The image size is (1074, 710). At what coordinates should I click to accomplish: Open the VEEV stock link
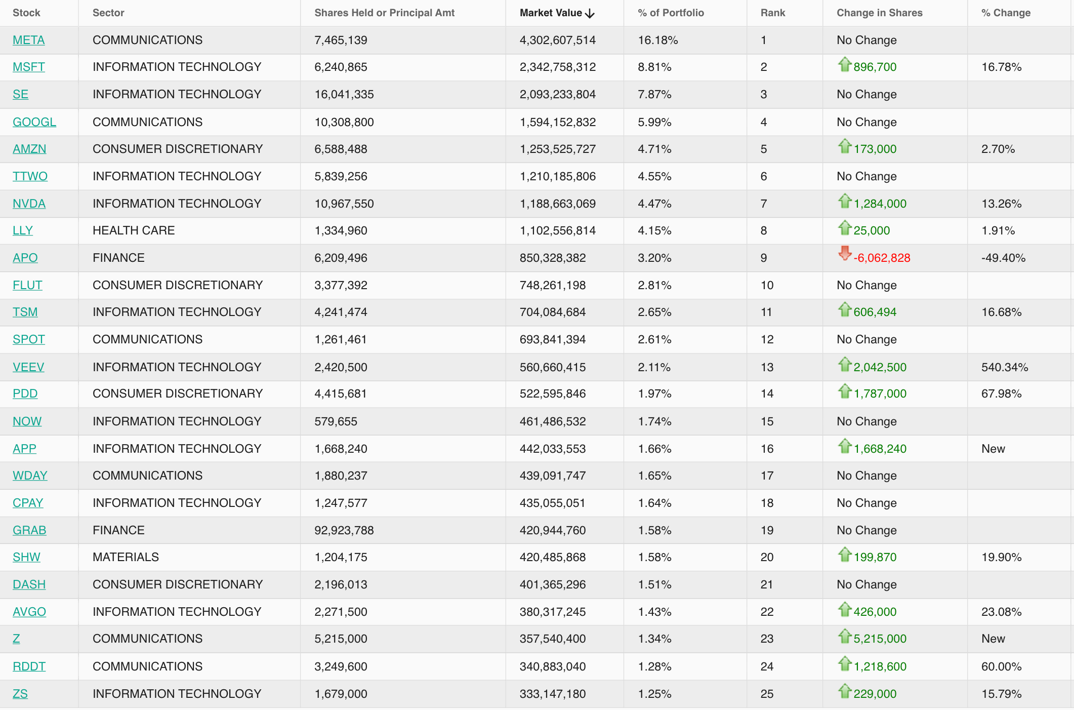[x=28, y=367]
